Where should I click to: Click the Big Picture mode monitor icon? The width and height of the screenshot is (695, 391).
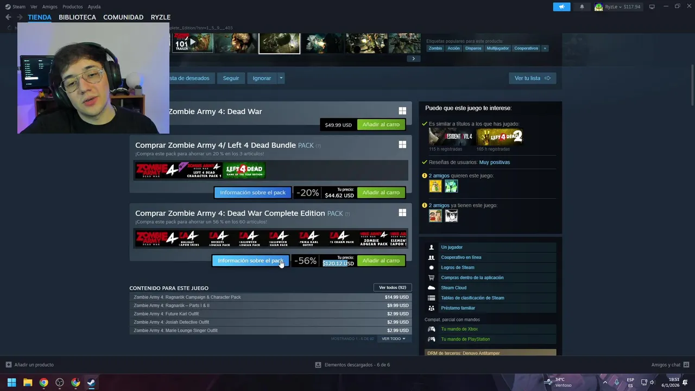(x=652, y=7)
